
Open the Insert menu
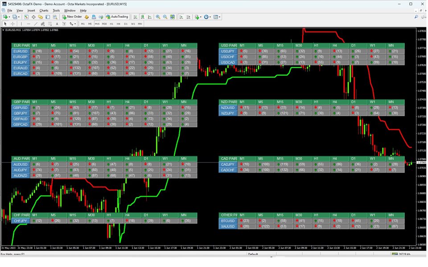tap(31, 10)
